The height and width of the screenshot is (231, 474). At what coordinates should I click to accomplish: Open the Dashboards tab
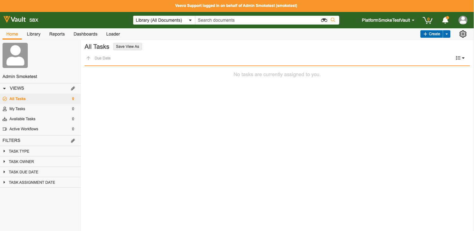pyautogui.click(x=86, y=34)
